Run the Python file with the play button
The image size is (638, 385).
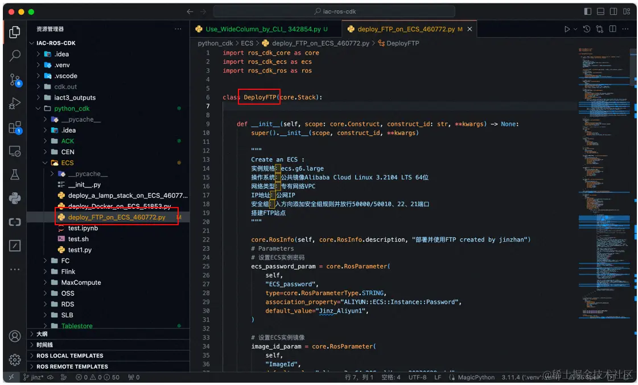pos(567,29)
